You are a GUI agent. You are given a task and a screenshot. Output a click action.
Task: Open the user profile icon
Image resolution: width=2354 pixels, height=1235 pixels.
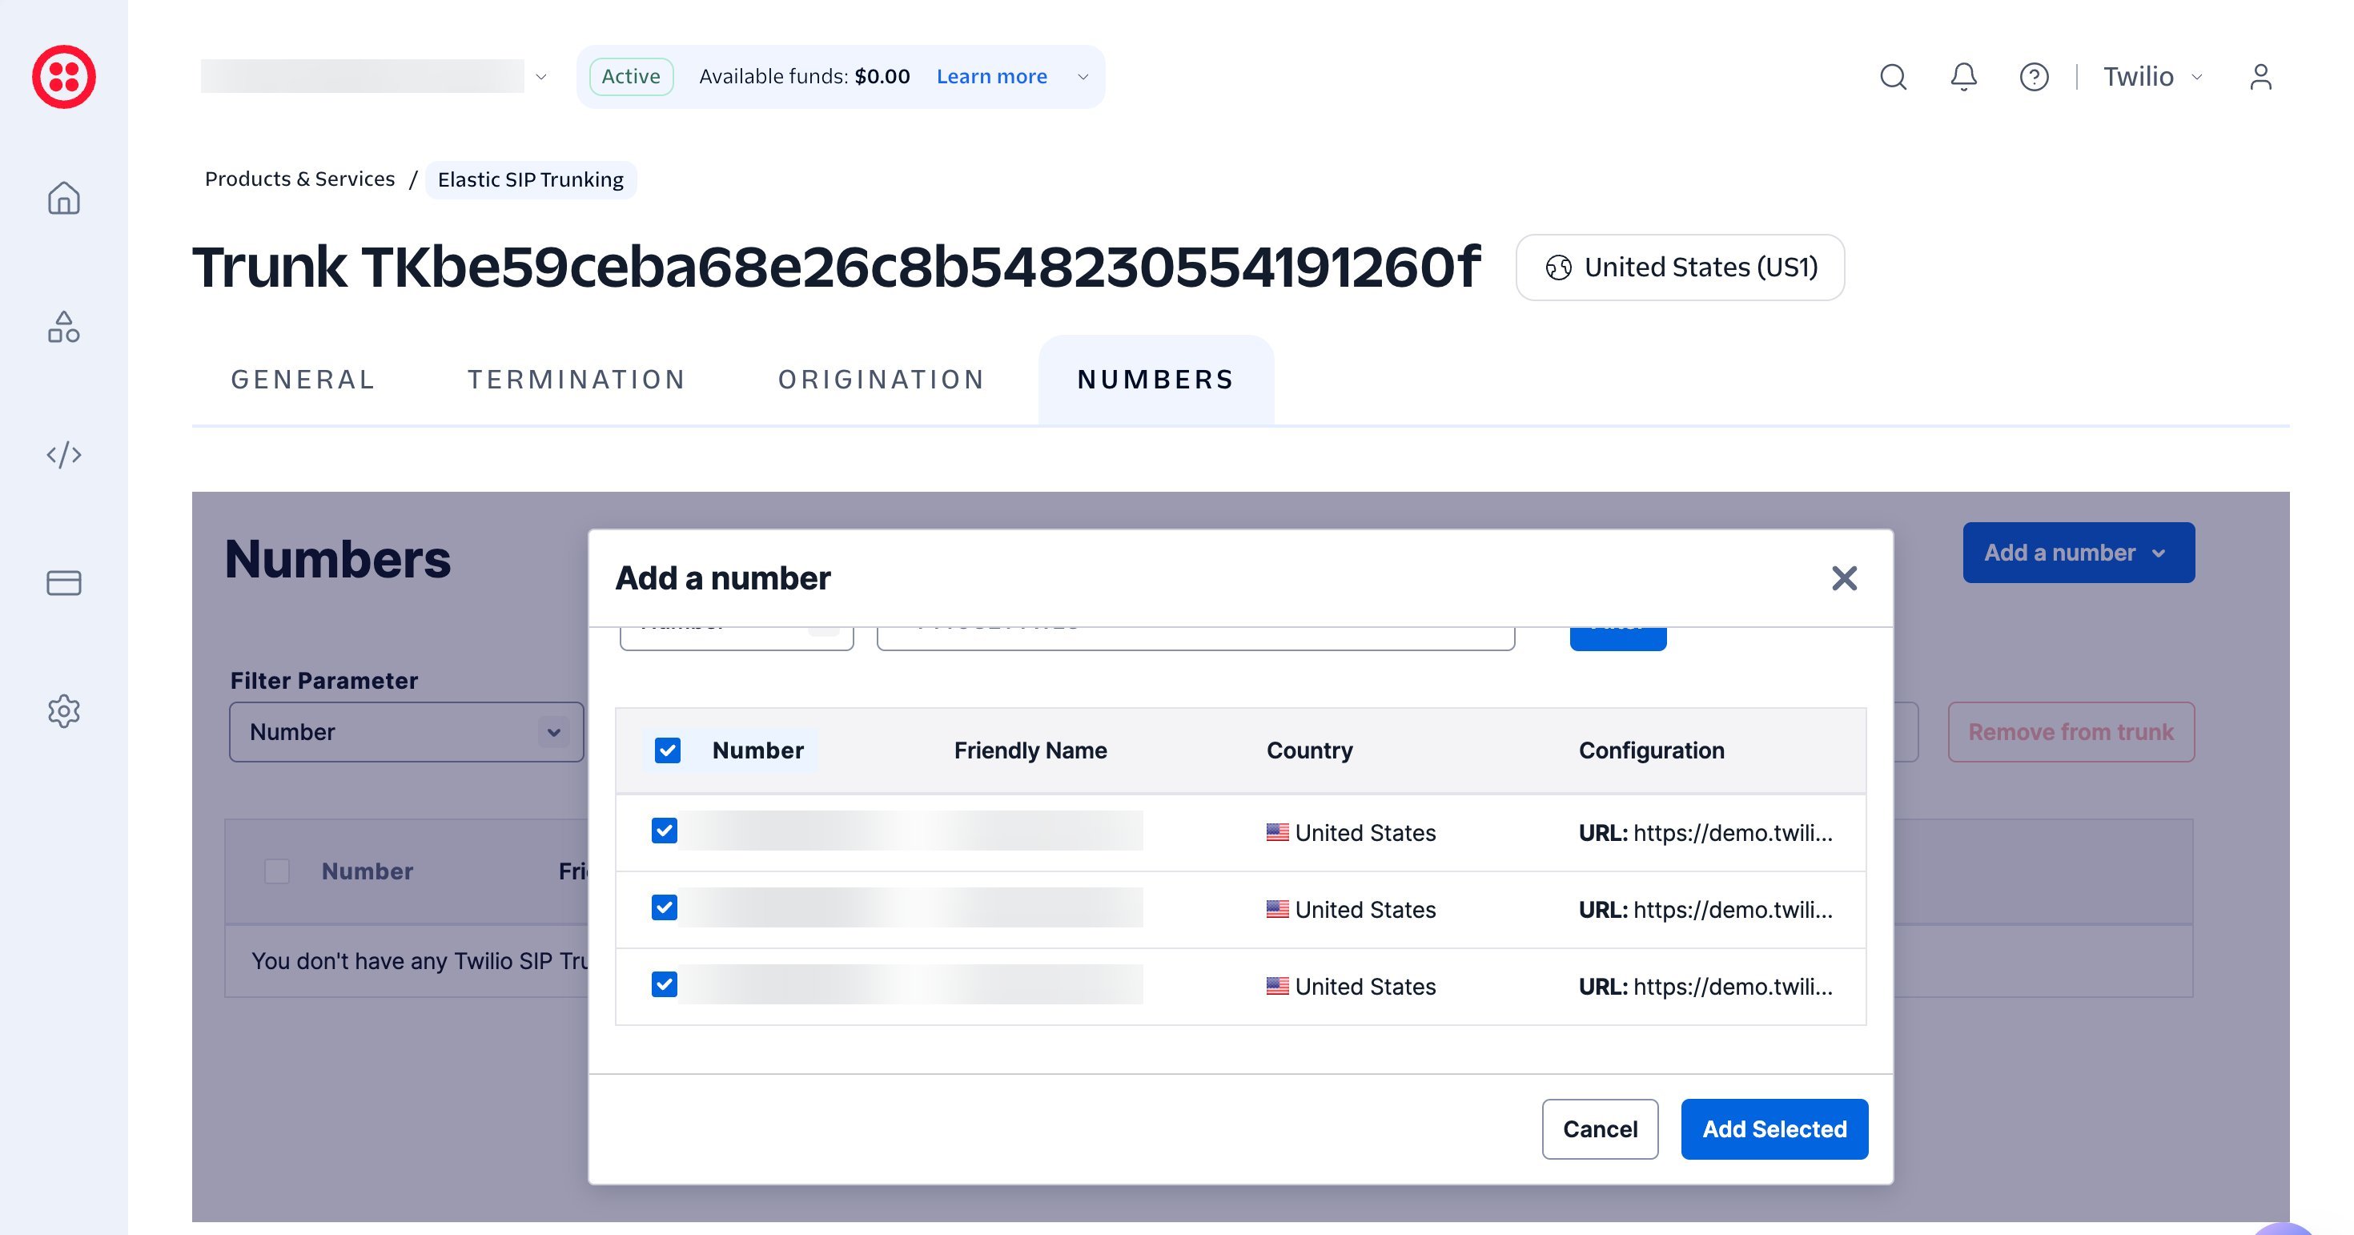pyautogui.click(x=2261, y=77)
